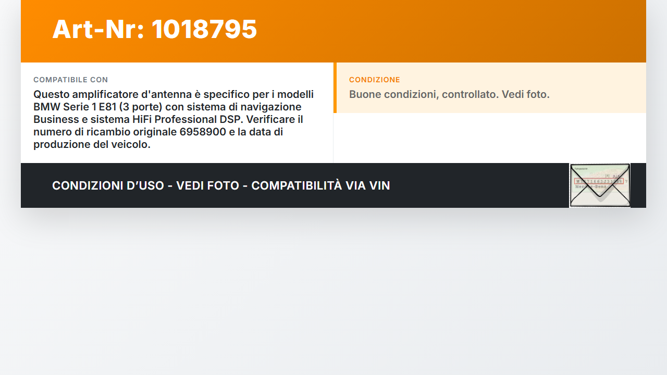Click the orange vertical accent bar beside Condizione
This screenshot has height=375, width=667.
click(x=335, y=87)
